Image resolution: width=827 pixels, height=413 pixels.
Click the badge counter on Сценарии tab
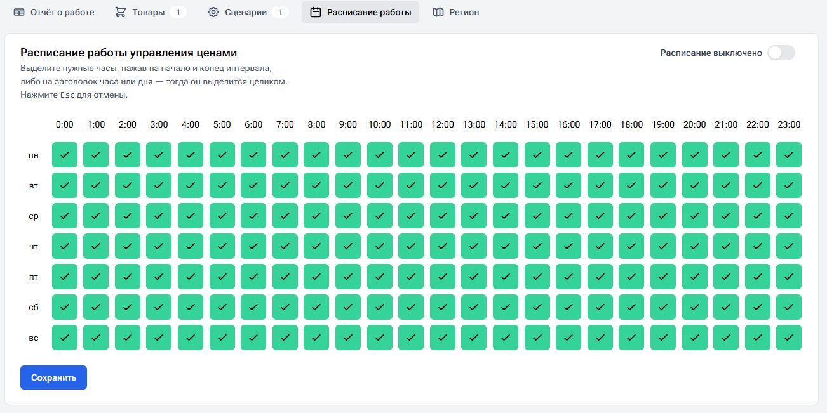click(280, 12)
